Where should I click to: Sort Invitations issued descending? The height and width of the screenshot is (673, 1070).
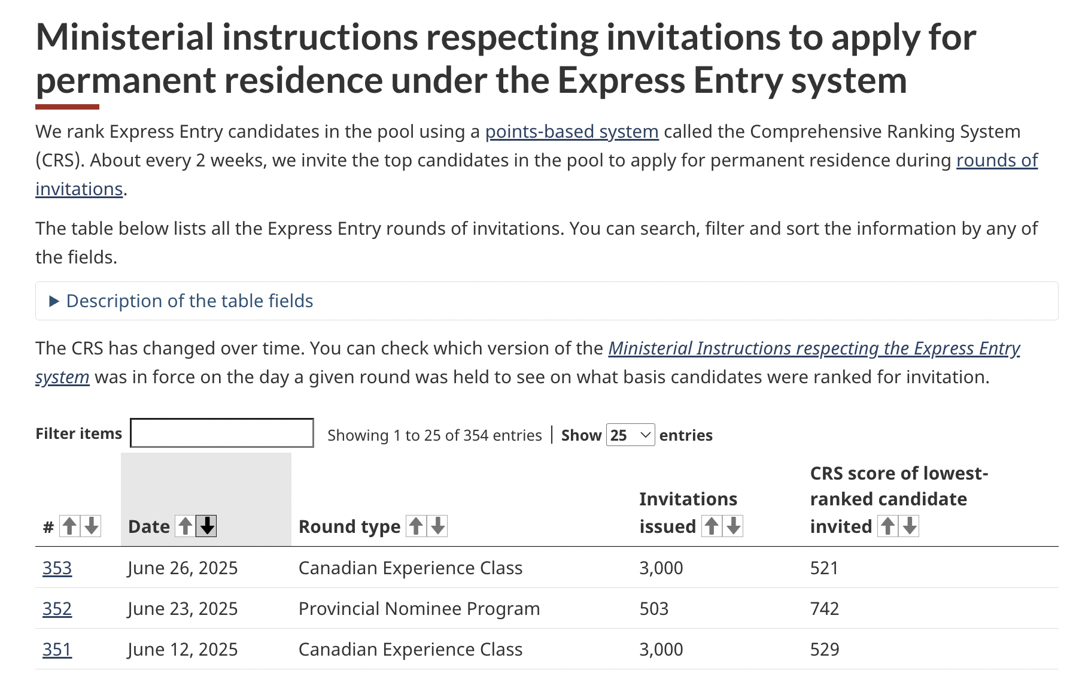pyautogui.click(x=734, y=526)
